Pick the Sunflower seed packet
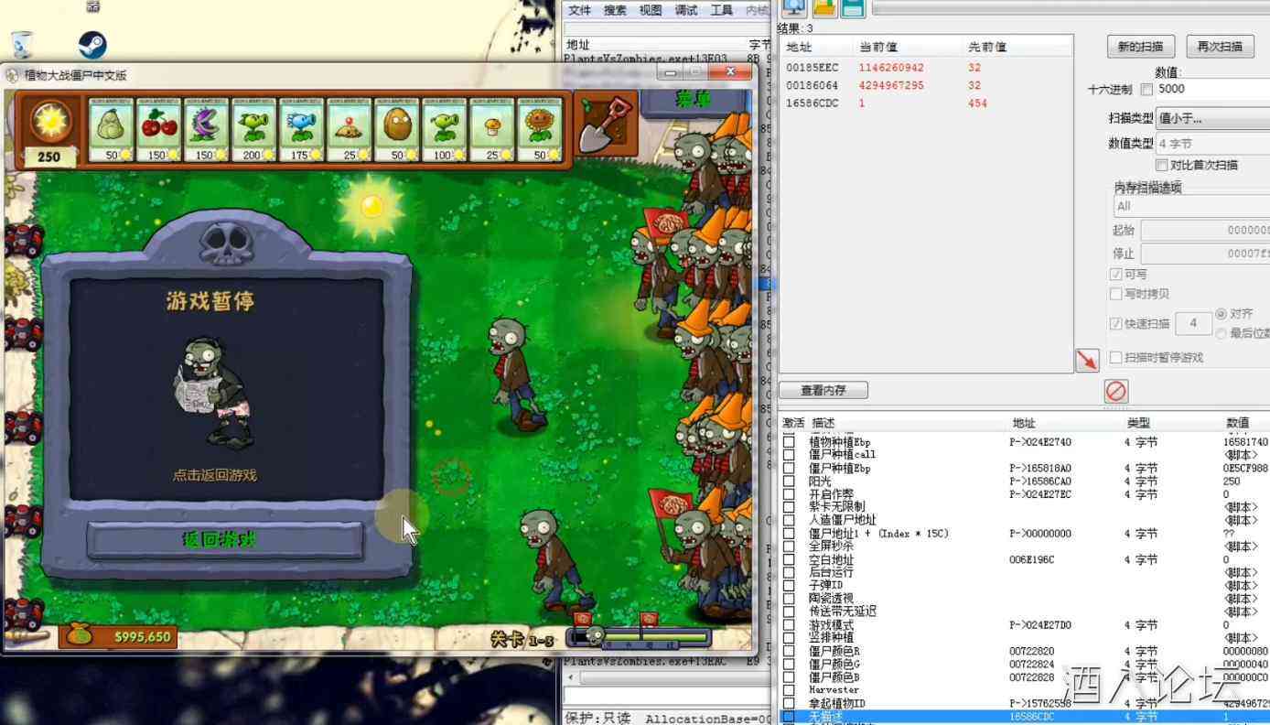1270x725 pixels. (540, 130)
